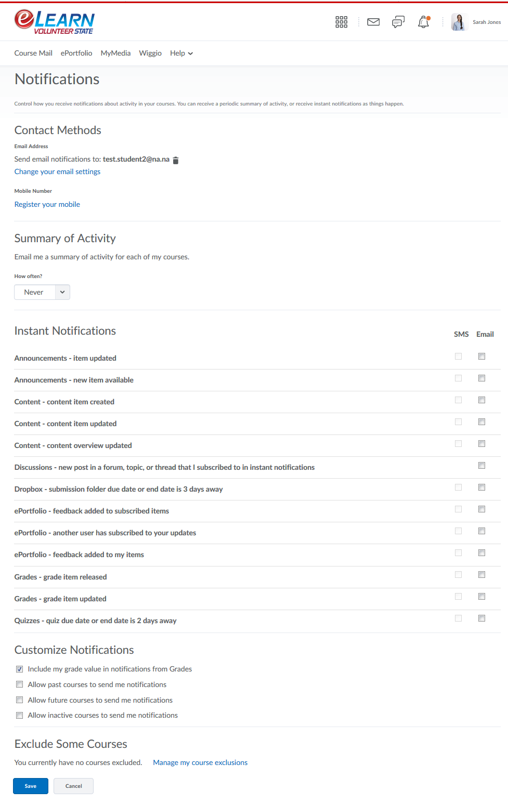Uncheck Include my grade value in notifications
508x804 pixels.
20,669
